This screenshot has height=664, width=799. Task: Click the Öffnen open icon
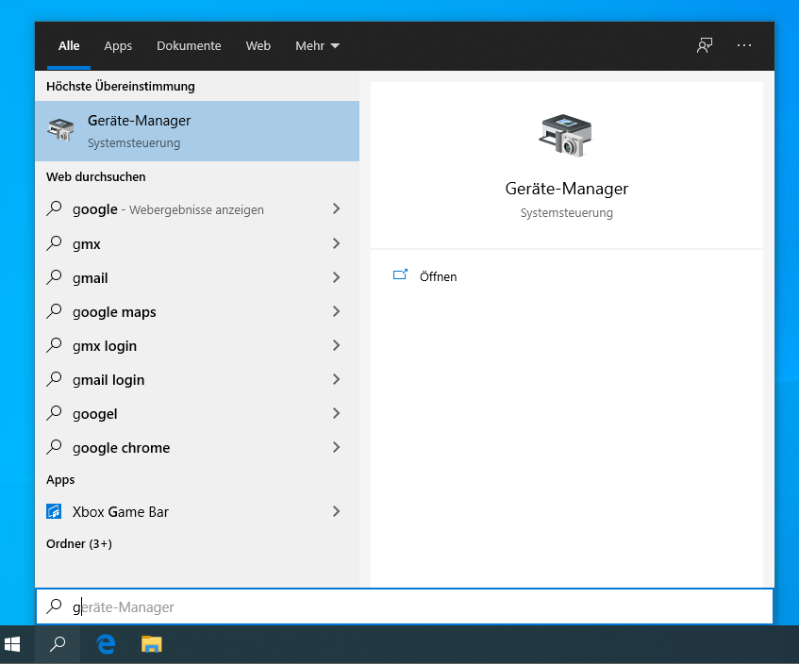(401, 275)
